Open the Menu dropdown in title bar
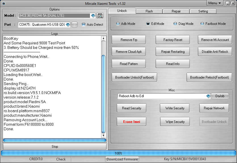This screenshot has width=237, height=163. coord(215,3)
